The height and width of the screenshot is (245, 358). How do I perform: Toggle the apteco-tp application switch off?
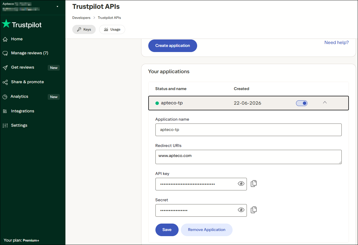[x=302, y=103]
